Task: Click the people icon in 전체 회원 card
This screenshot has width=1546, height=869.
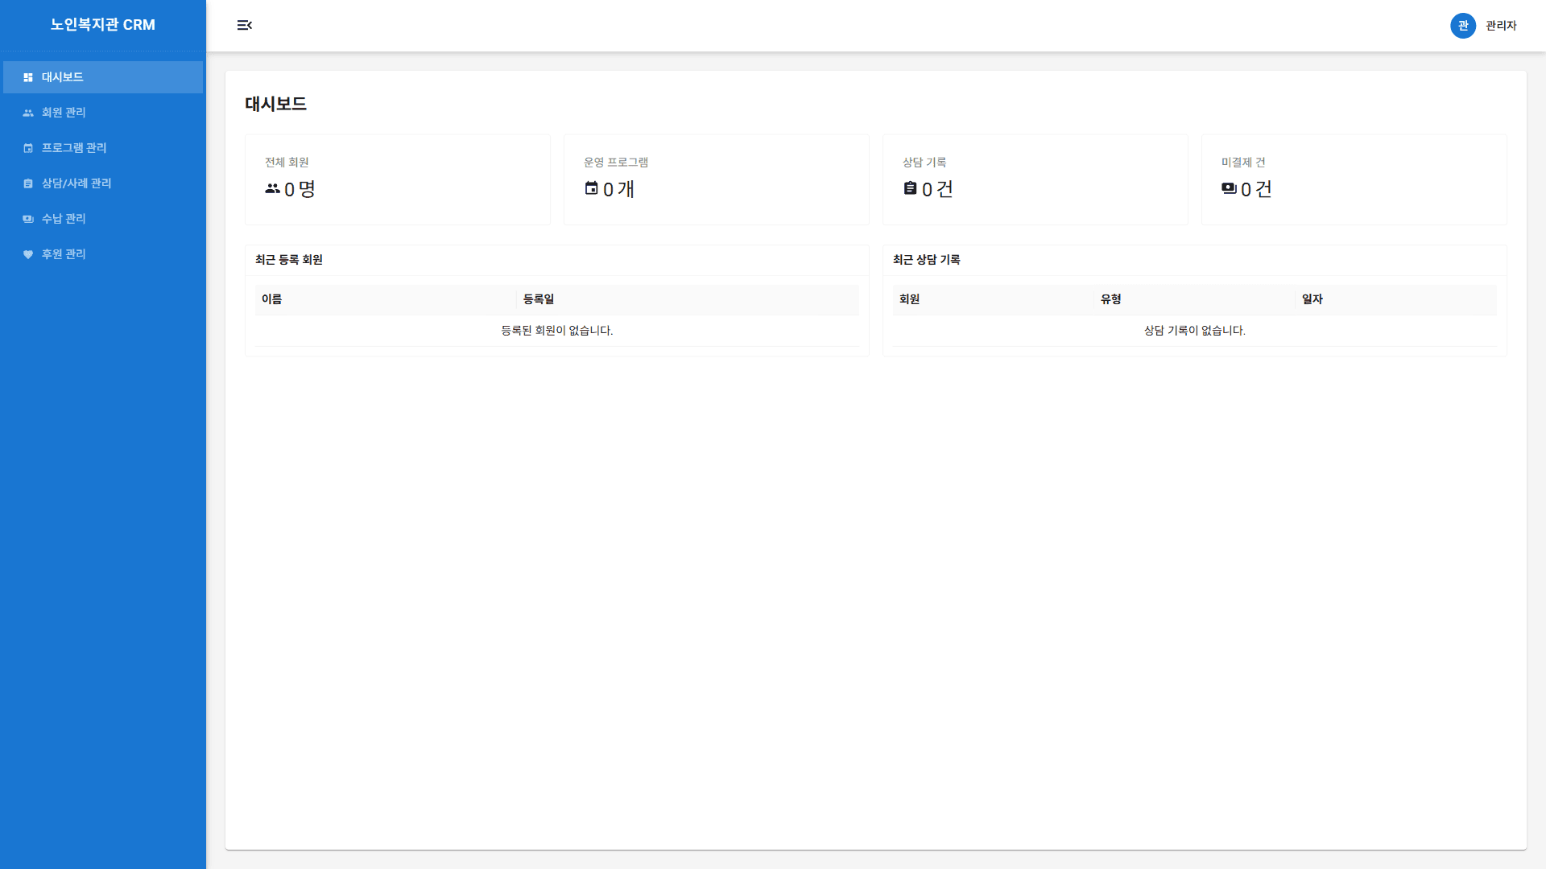Action: click(272, 188)
